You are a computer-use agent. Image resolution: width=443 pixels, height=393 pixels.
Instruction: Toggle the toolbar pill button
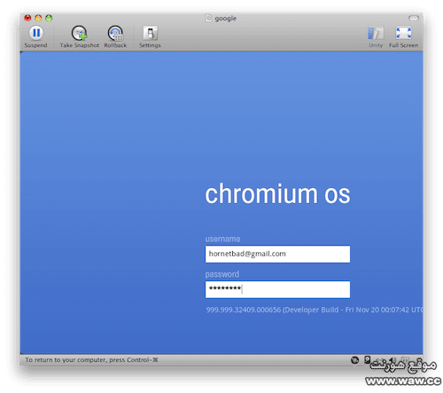[414, 18]
